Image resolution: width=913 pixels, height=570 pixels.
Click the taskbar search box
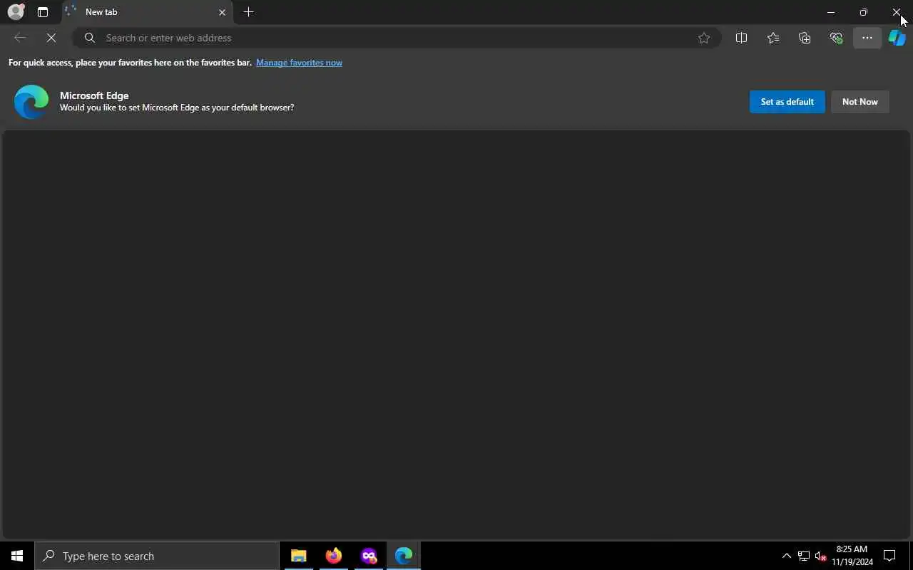157,556
